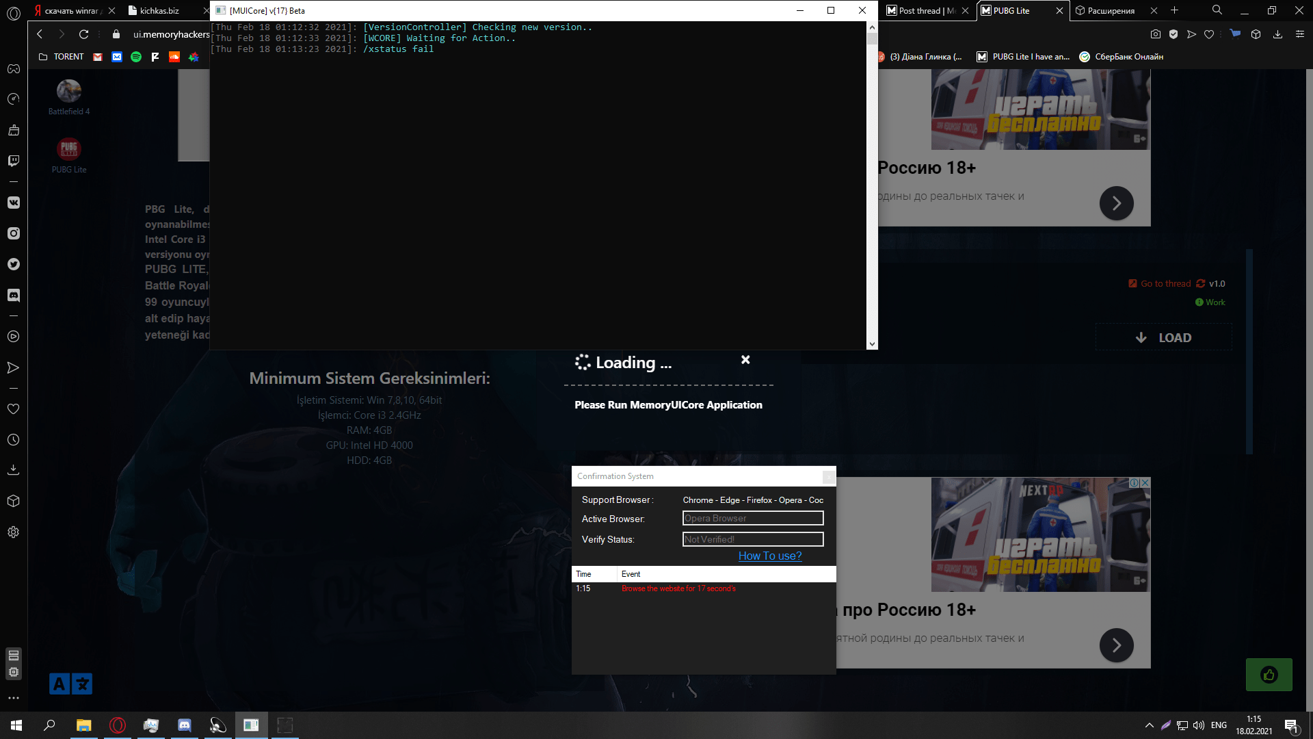Open the Windows Start menu

click(16, 725)
